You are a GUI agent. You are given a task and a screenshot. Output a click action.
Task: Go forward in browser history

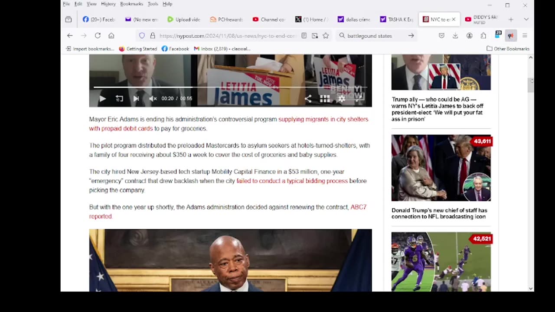coord(84,36)
